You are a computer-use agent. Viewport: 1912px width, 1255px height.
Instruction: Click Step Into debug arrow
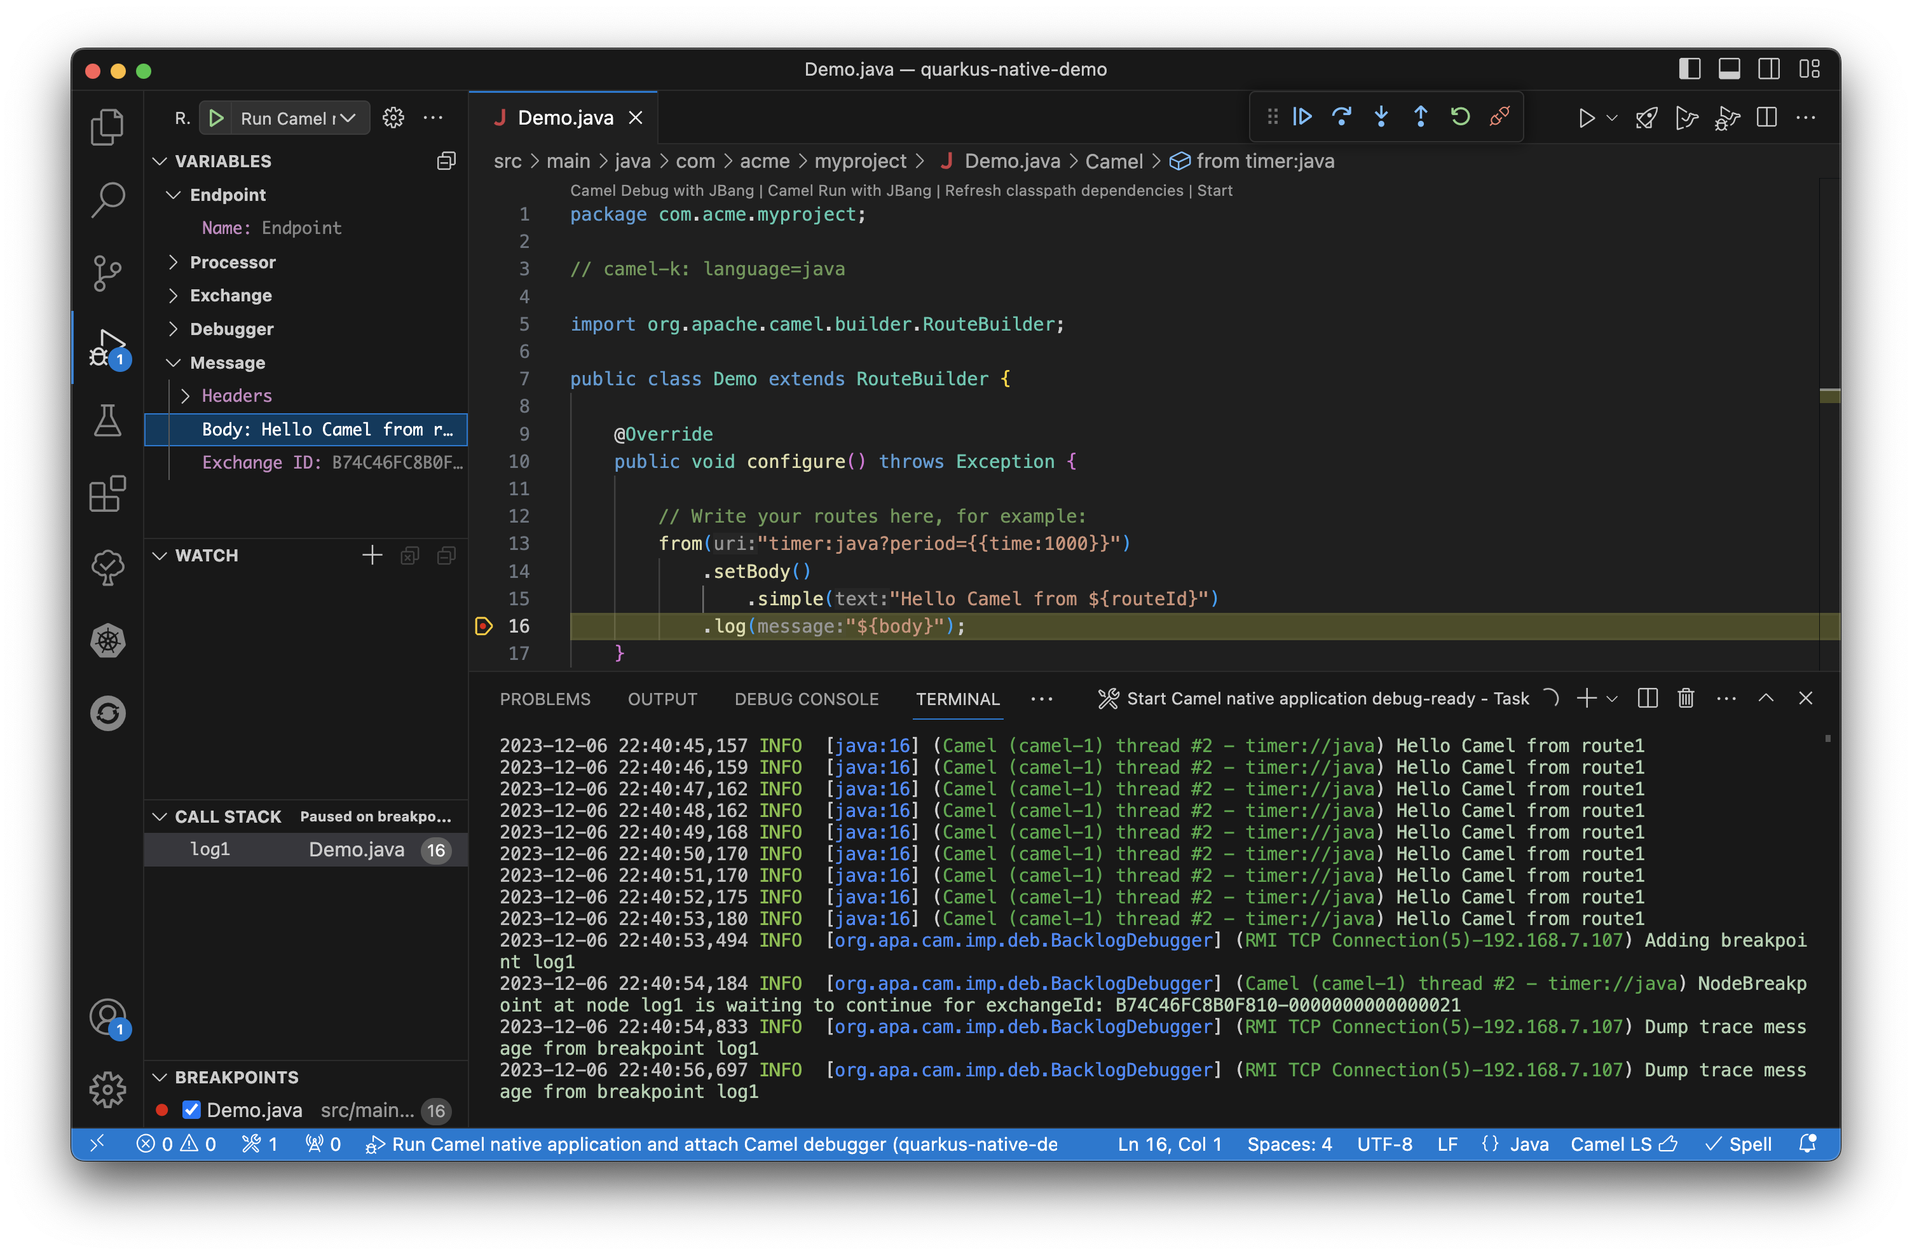coord(1381,118)
